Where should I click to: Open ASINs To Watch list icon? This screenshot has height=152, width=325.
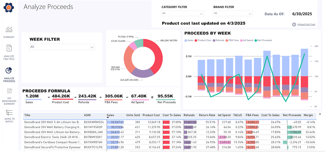[9, 113]
